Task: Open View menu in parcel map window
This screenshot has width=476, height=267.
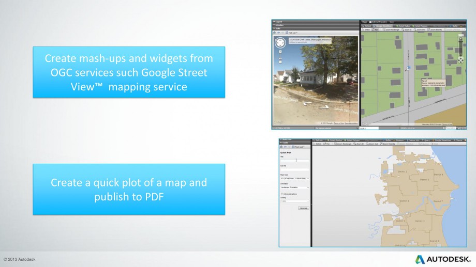Action: (392, 22)
